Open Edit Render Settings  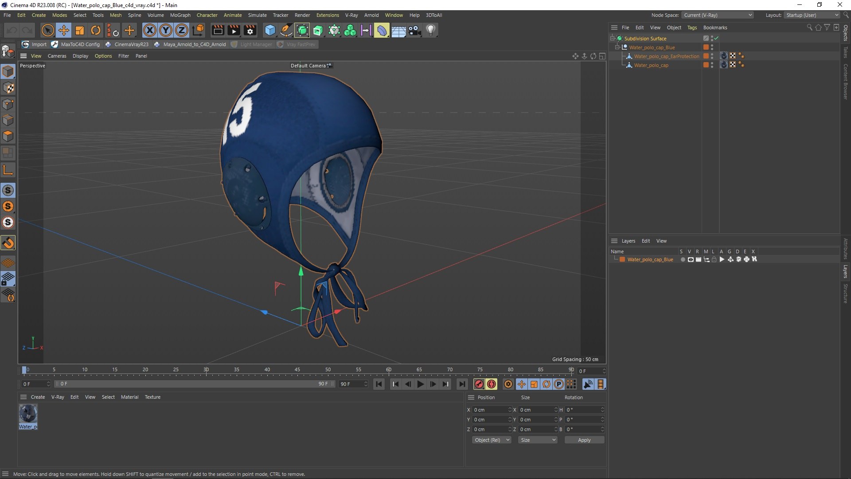[250, 30]
